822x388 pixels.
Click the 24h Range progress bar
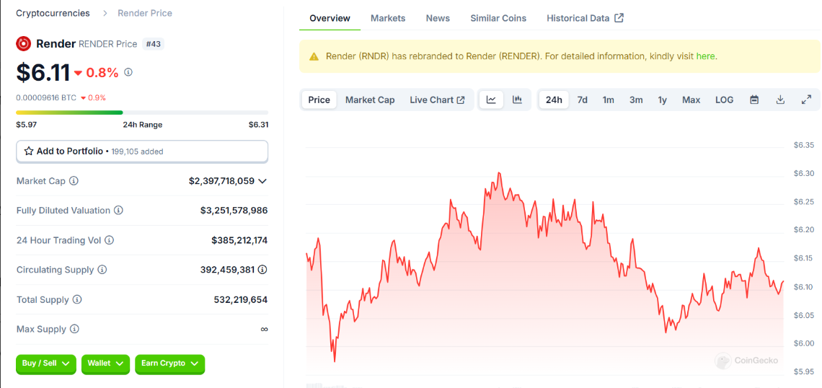point(142,113)
